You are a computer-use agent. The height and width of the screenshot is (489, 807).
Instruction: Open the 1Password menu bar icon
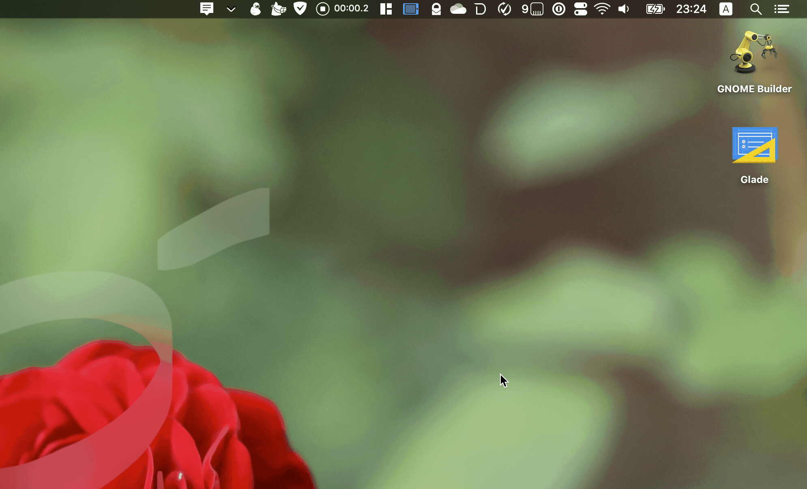coord(559,9)
